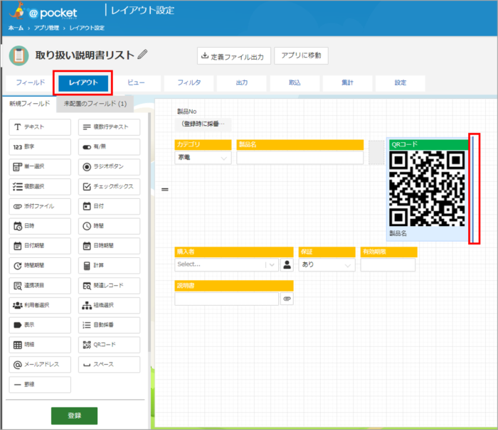
Task: Open the 取込 tab
Action: pos(295,83)
